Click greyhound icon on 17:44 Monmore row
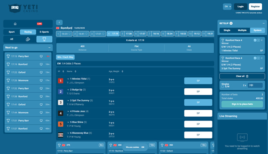This screenshot has height=154, width=268. tap(8, 112)
